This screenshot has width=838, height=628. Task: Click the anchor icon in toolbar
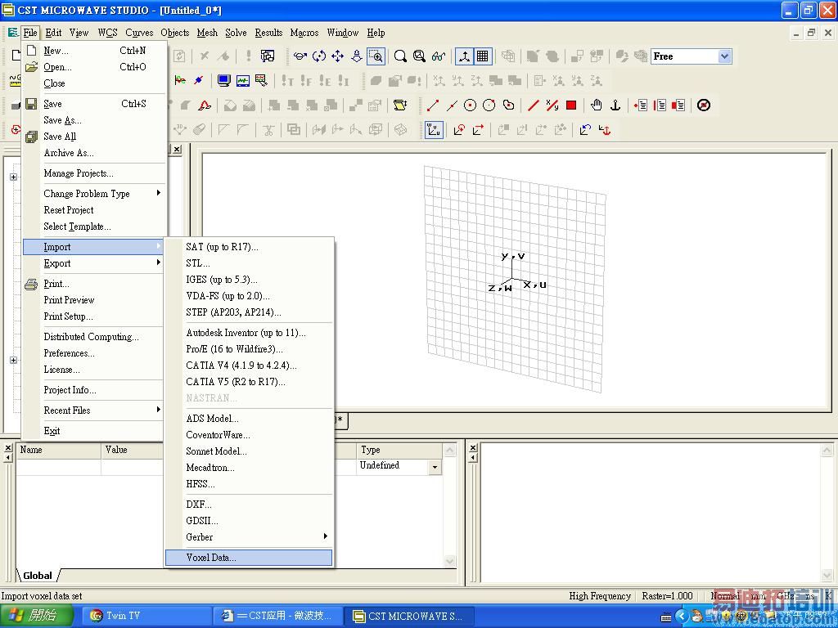[x=615, y=105]
